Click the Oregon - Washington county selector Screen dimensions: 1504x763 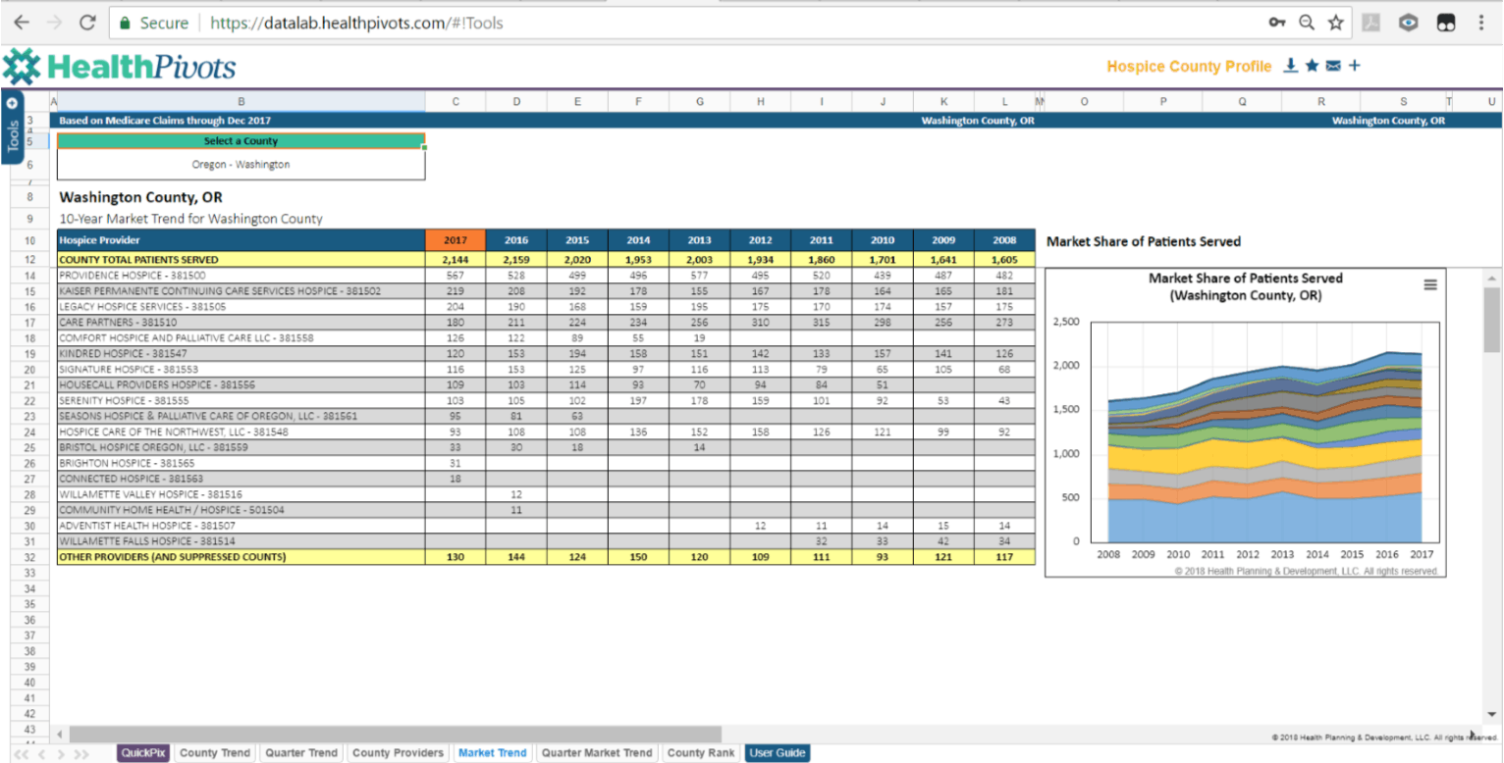pyautogui.click(x=242, y=165)
